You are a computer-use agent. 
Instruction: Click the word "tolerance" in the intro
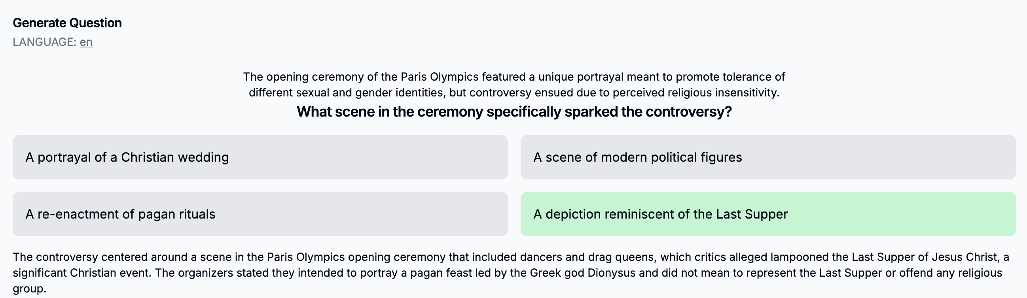745,77
